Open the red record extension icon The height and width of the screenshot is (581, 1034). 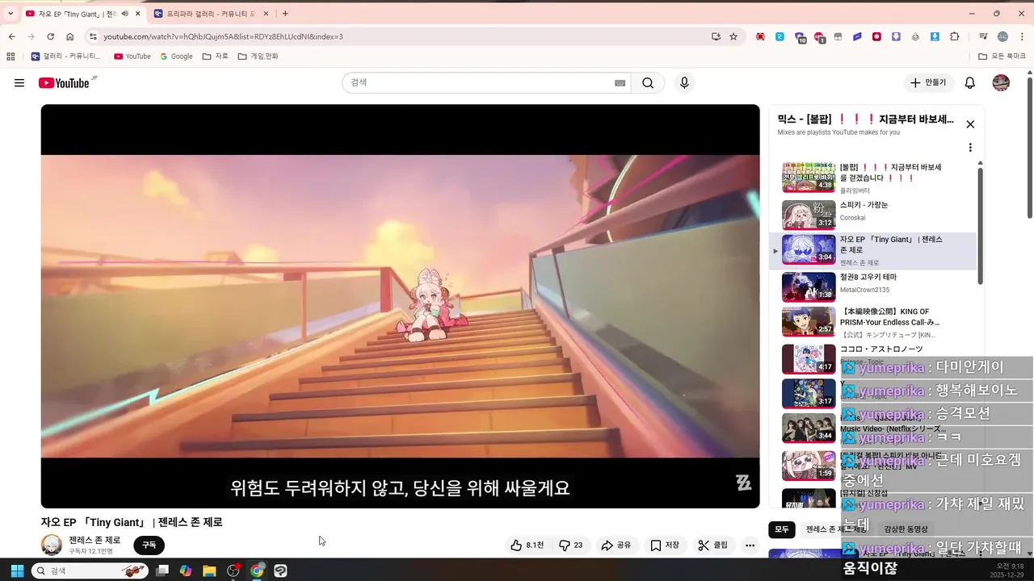tap(876, 36)
